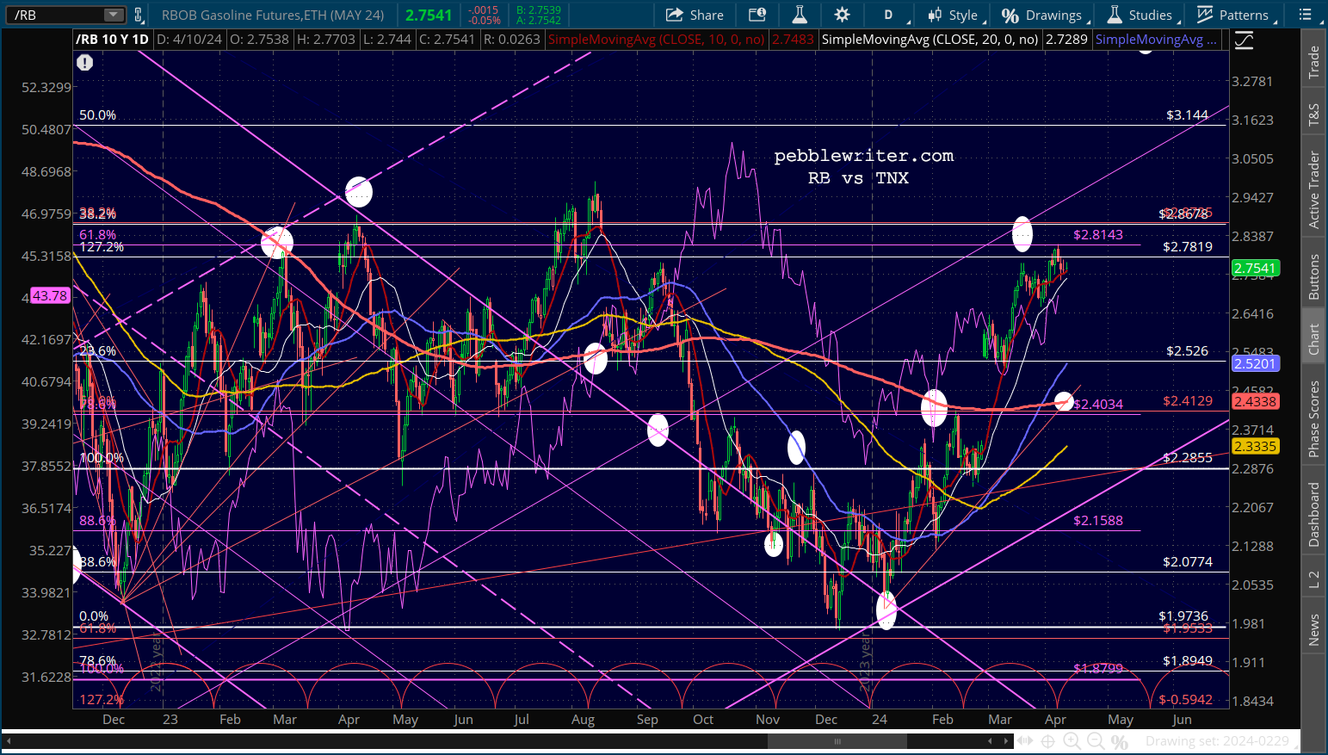This screenshot has width=1328, height=755.
Task: Open the Trade side tab
Action: click(1313, 62)
